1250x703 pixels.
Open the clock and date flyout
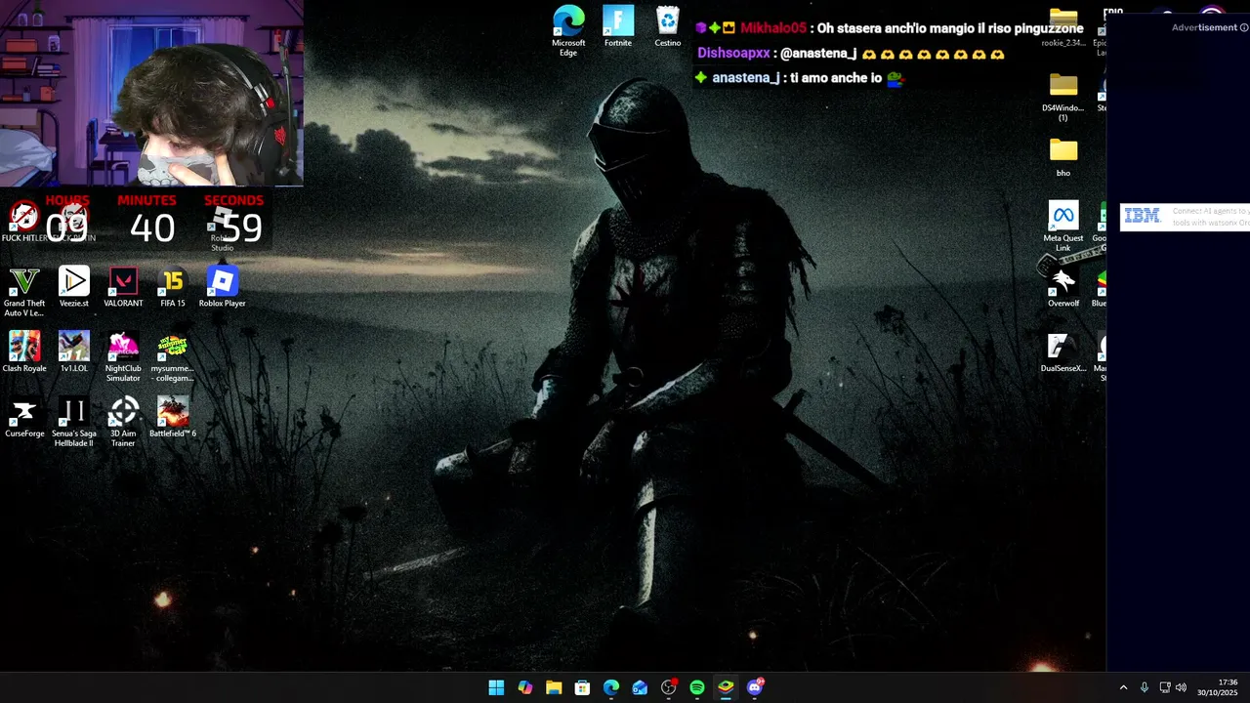click(x=1218, y=687)
